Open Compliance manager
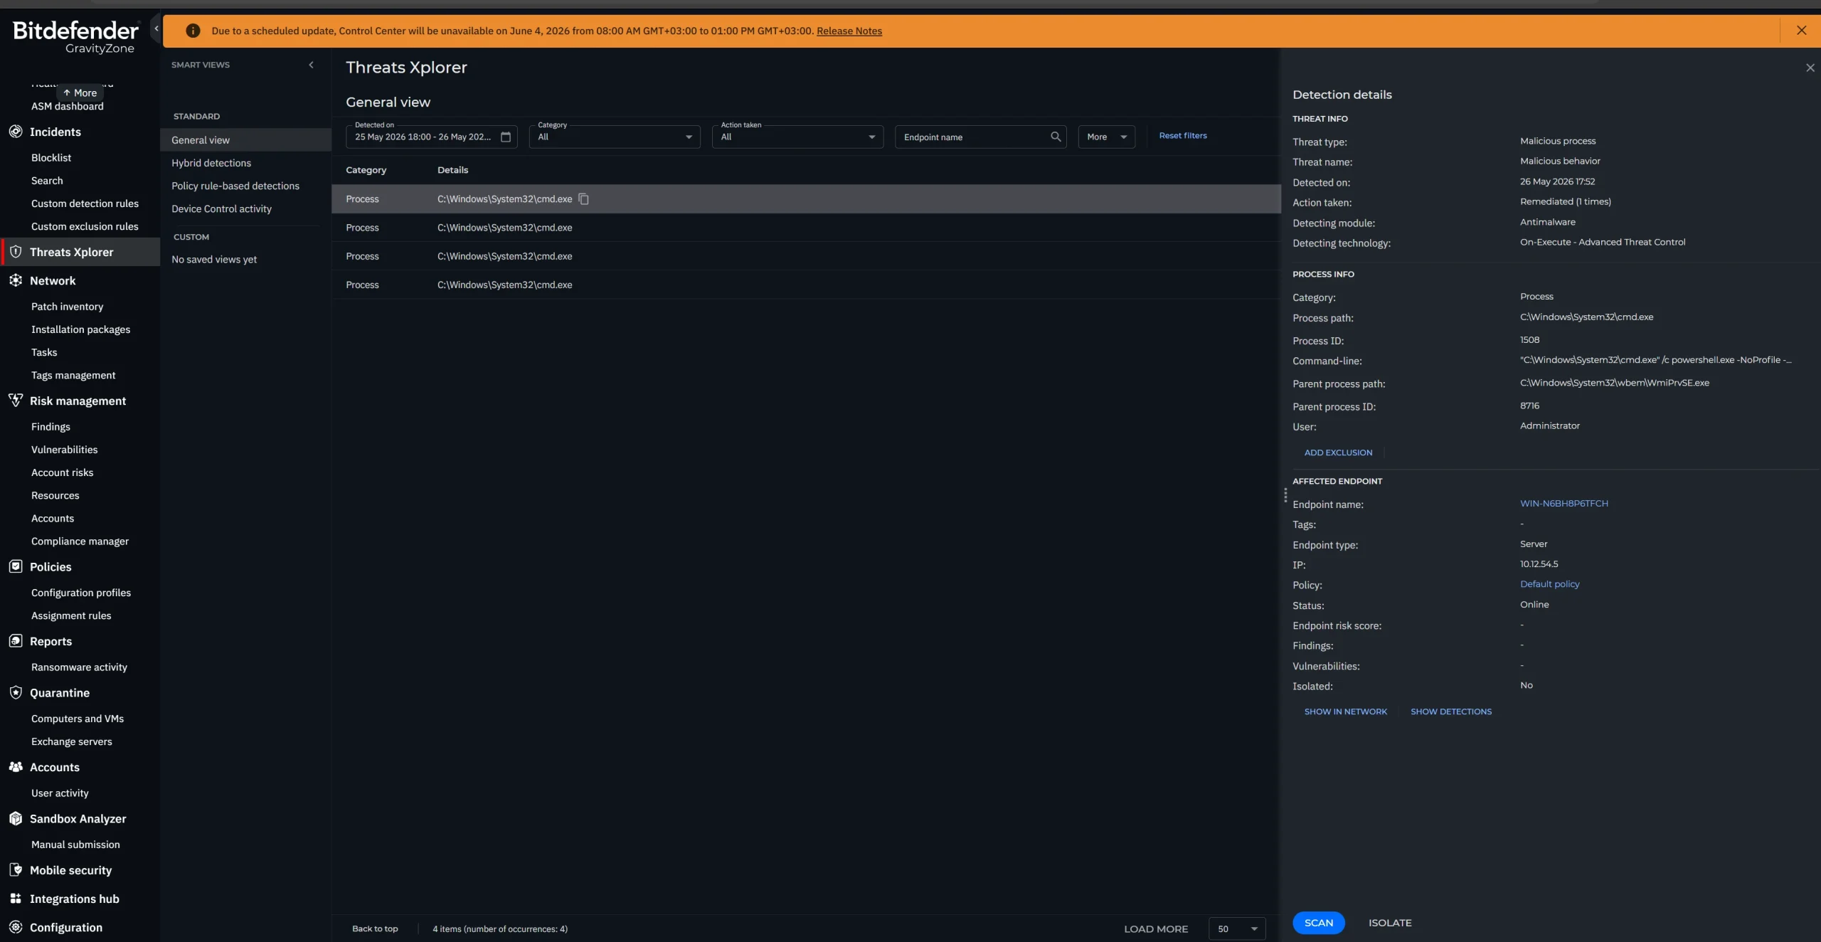Viewport: 1821px width, 942px height. click(80, 541)
